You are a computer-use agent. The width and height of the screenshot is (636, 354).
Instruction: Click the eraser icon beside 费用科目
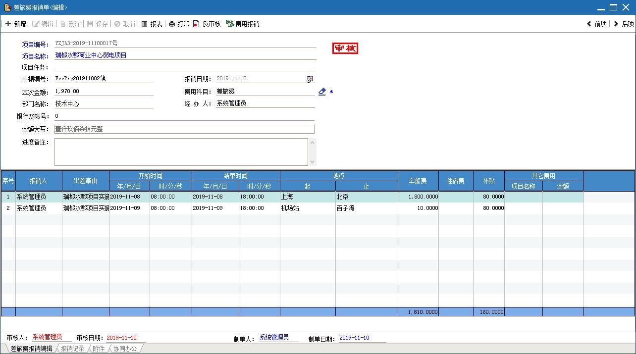pos(322,92)
